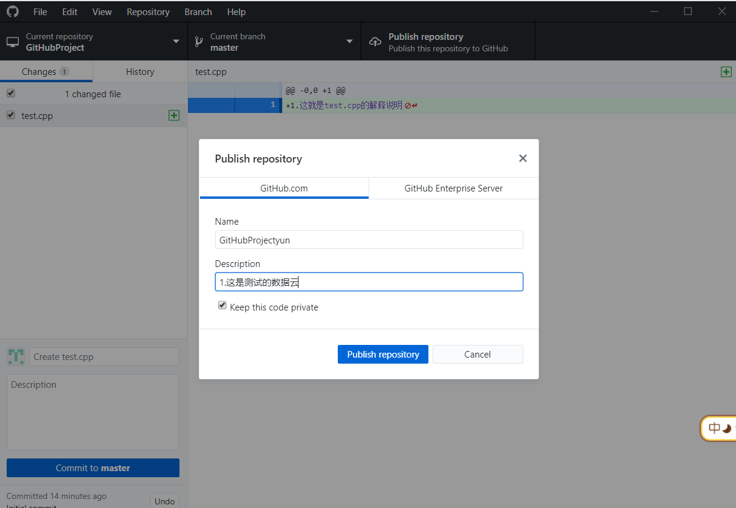Click the Committed 14 minutes ago text

(x=56, y=496)
